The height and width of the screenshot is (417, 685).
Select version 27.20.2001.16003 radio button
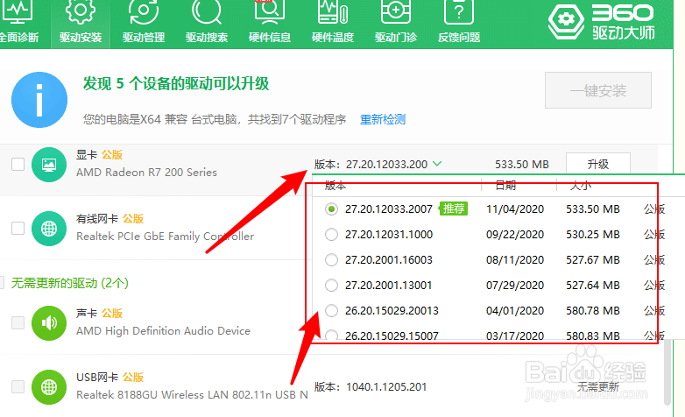point(332,260)
